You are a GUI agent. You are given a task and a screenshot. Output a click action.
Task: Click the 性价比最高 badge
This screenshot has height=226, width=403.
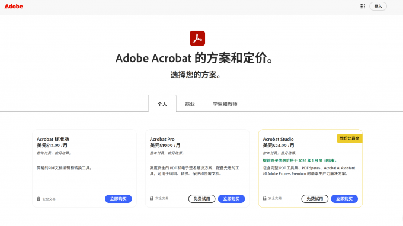[350, 138]
